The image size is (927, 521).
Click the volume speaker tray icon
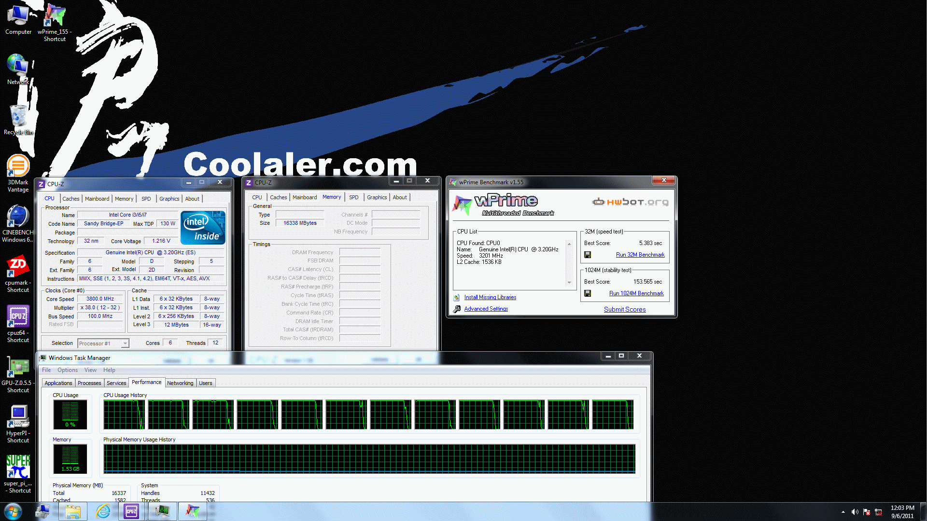855,512
